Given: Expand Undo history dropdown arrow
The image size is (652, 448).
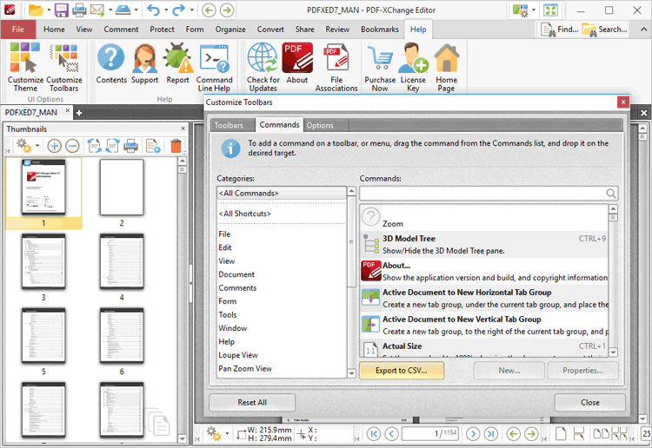Looking at the screenshot, I should pyautogui.click(x=166, y=10).
